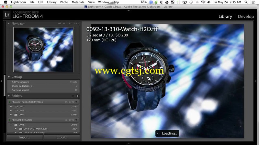Click the large watch photo in Loupe view

click(x=167, y=81)
